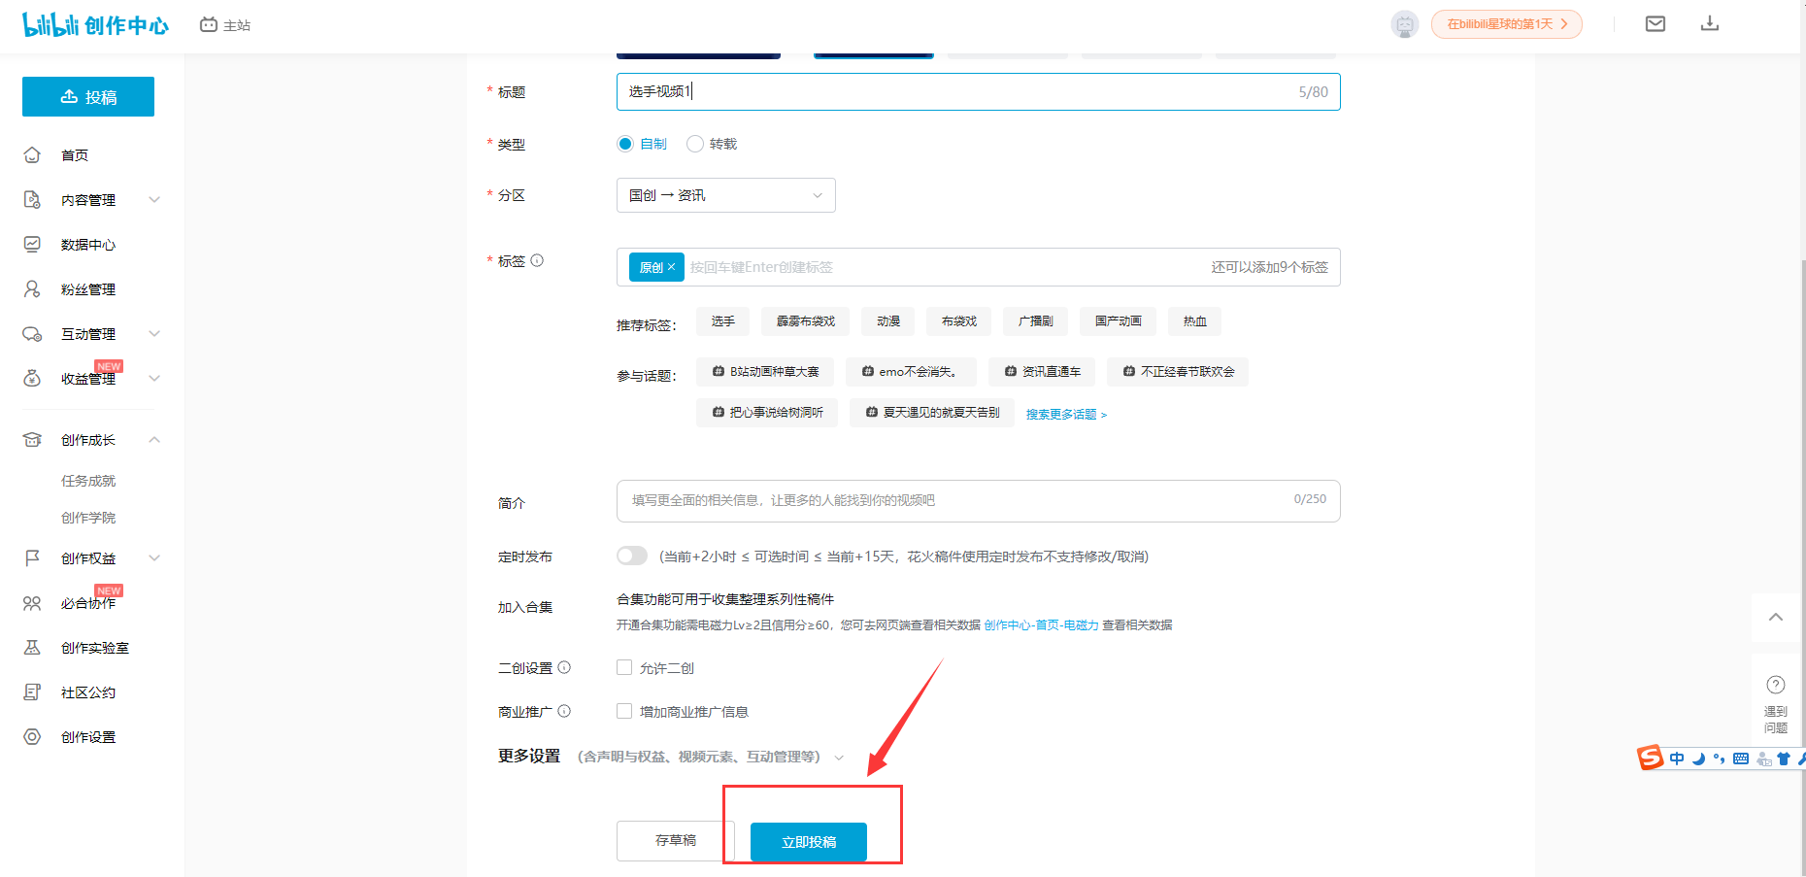Remove the 原创 tag

pos(671,267)
